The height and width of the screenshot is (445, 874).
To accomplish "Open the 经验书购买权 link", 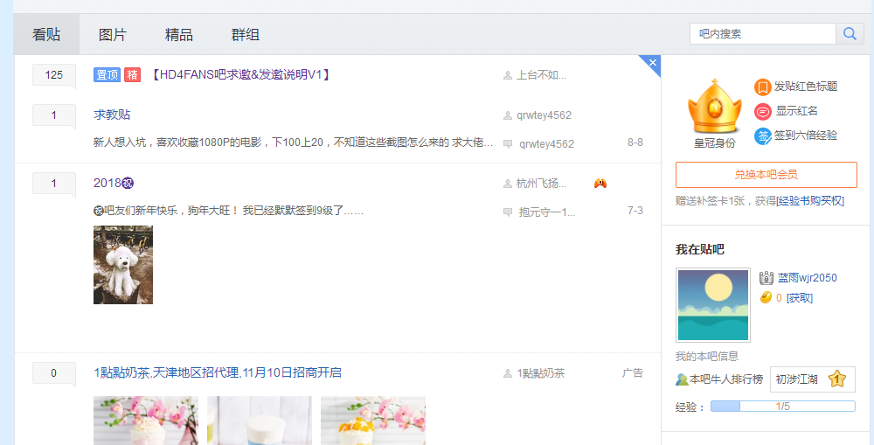I will pyautogui.click(x=812, y=201).
